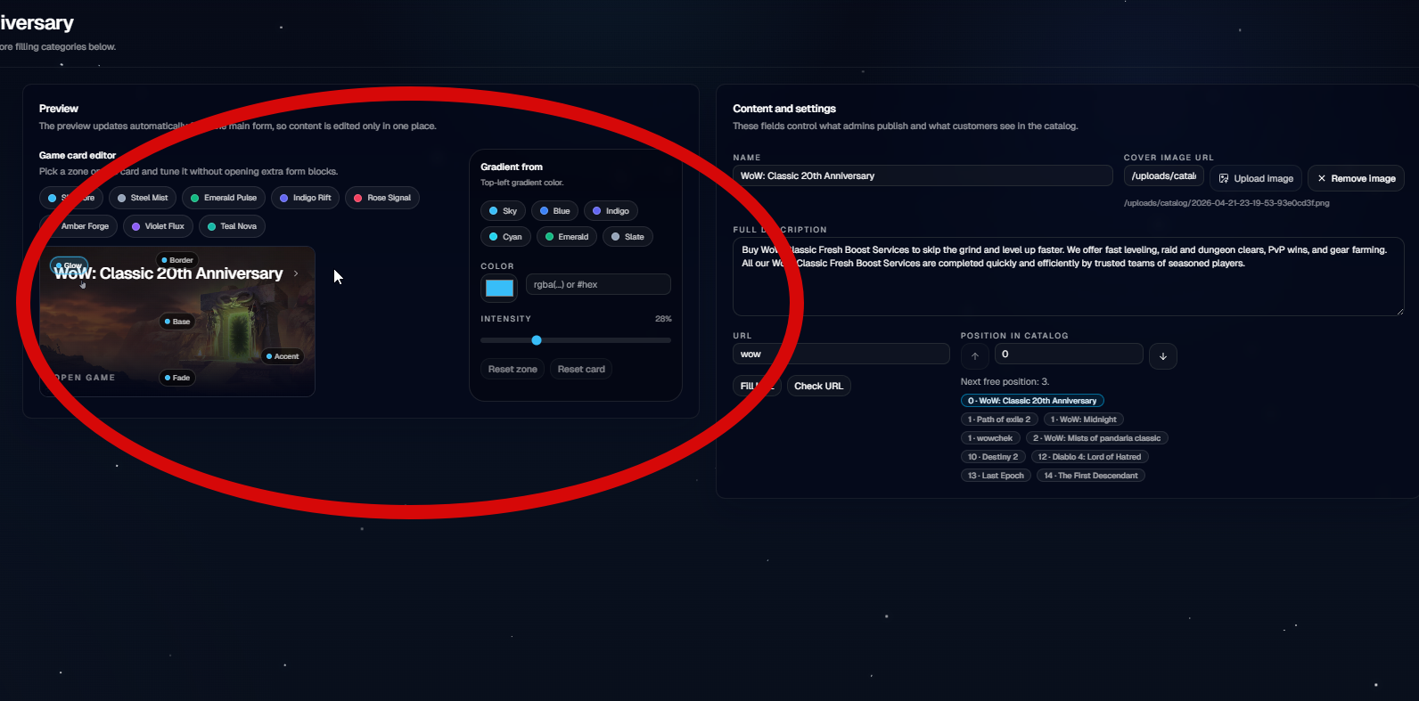Screen dimensions: 1419x701
Task: Click the Next free position text
Action: [1005, 381]
